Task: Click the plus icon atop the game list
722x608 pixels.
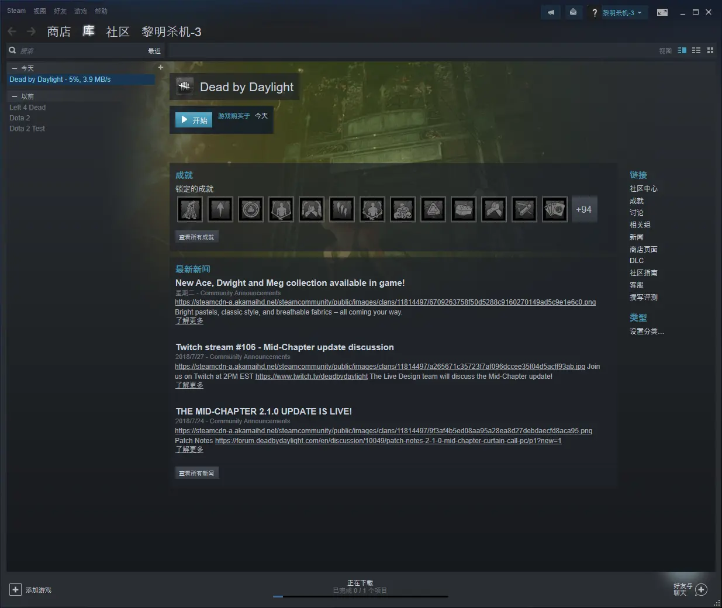Action: click(x=161, y=67)
